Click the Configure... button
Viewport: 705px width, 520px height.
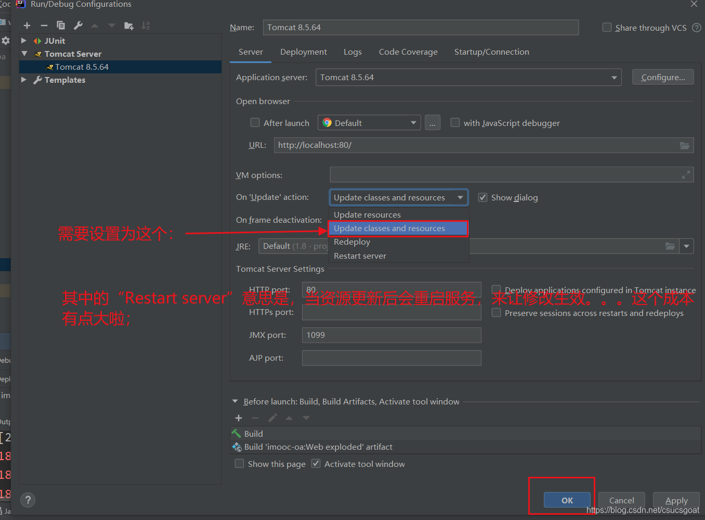(663, 78)
